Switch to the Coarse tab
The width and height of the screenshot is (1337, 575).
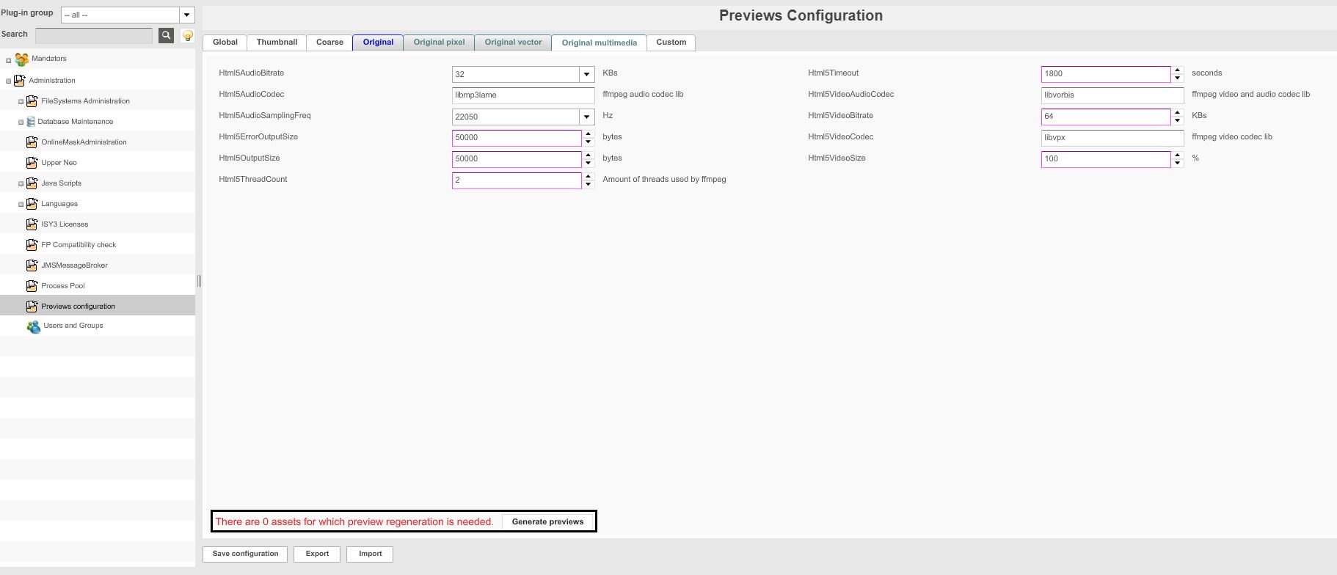(329, 43)
